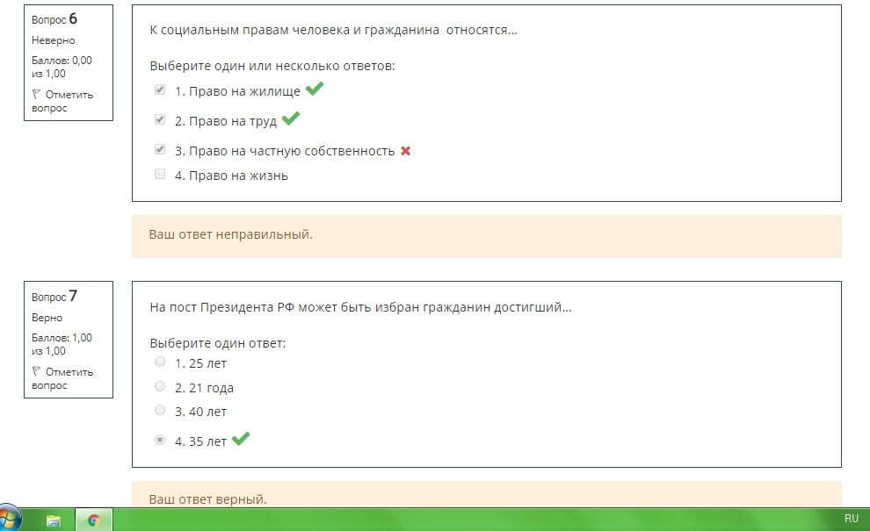The image size is (870, 531).
Task: Click the flag icon in question 6
Action: pyautogui.click(x=36, y=94)
